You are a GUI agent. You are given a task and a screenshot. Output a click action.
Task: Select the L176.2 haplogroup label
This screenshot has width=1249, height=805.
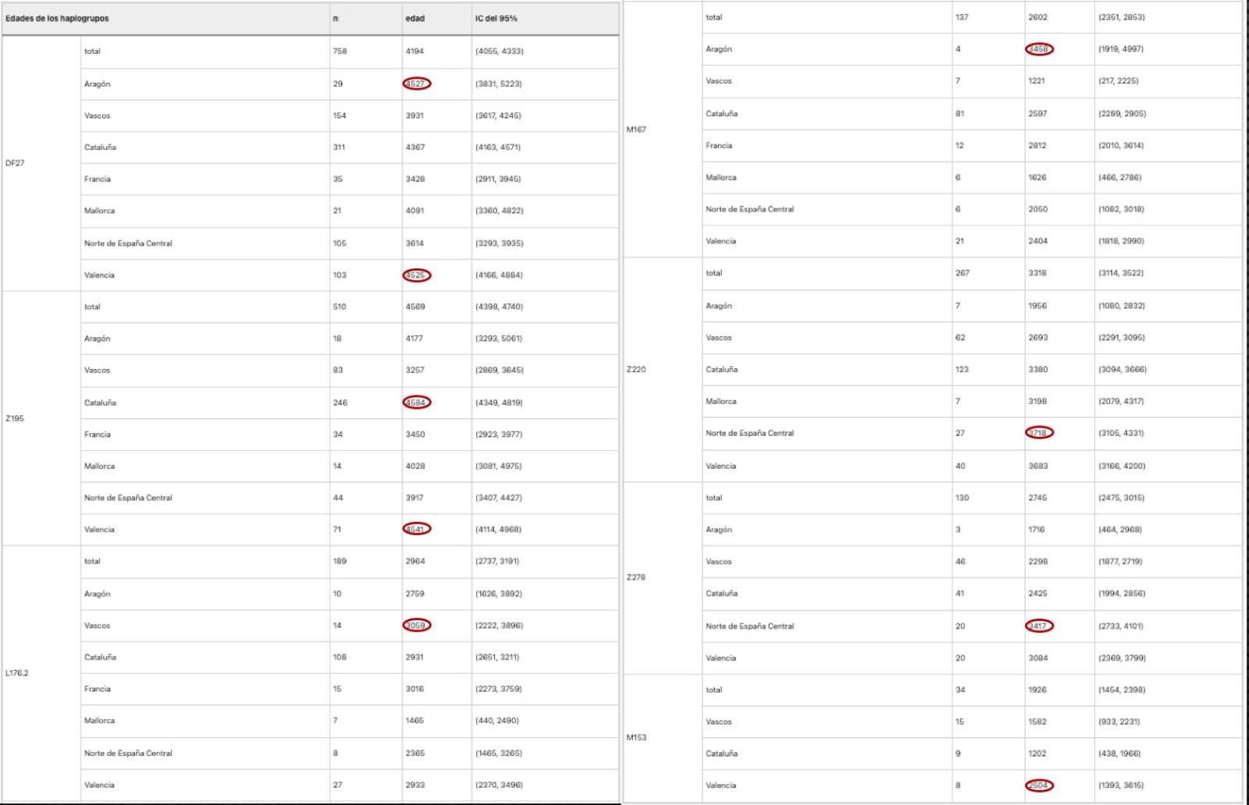17,673
